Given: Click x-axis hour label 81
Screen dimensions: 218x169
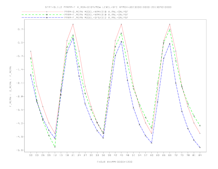Looking at the screenshot, I should click(194, 155).
